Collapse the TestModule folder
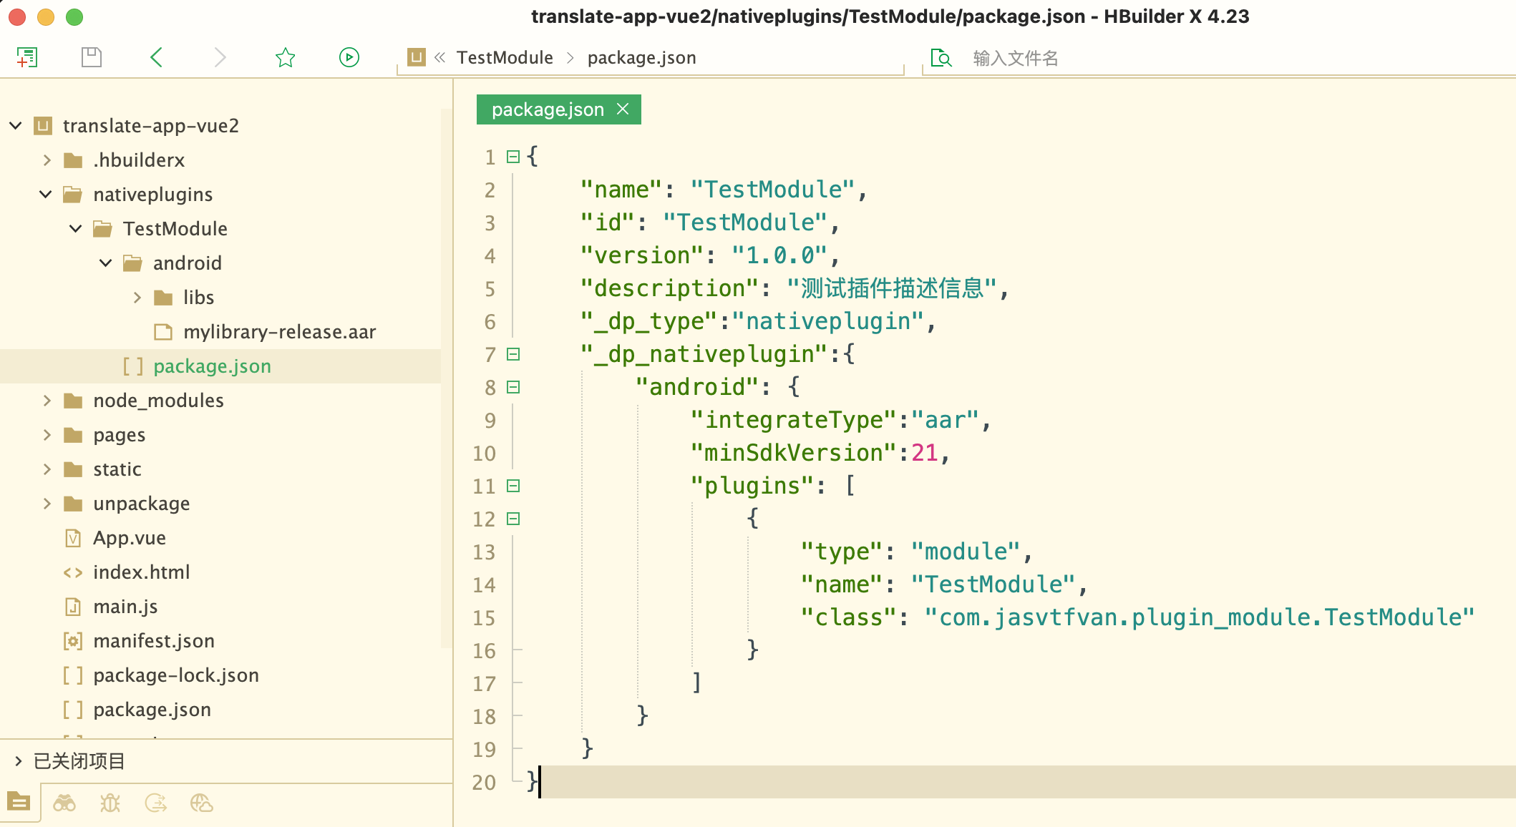The width and height of the screenshot is (1516, 827). [76, 229]
